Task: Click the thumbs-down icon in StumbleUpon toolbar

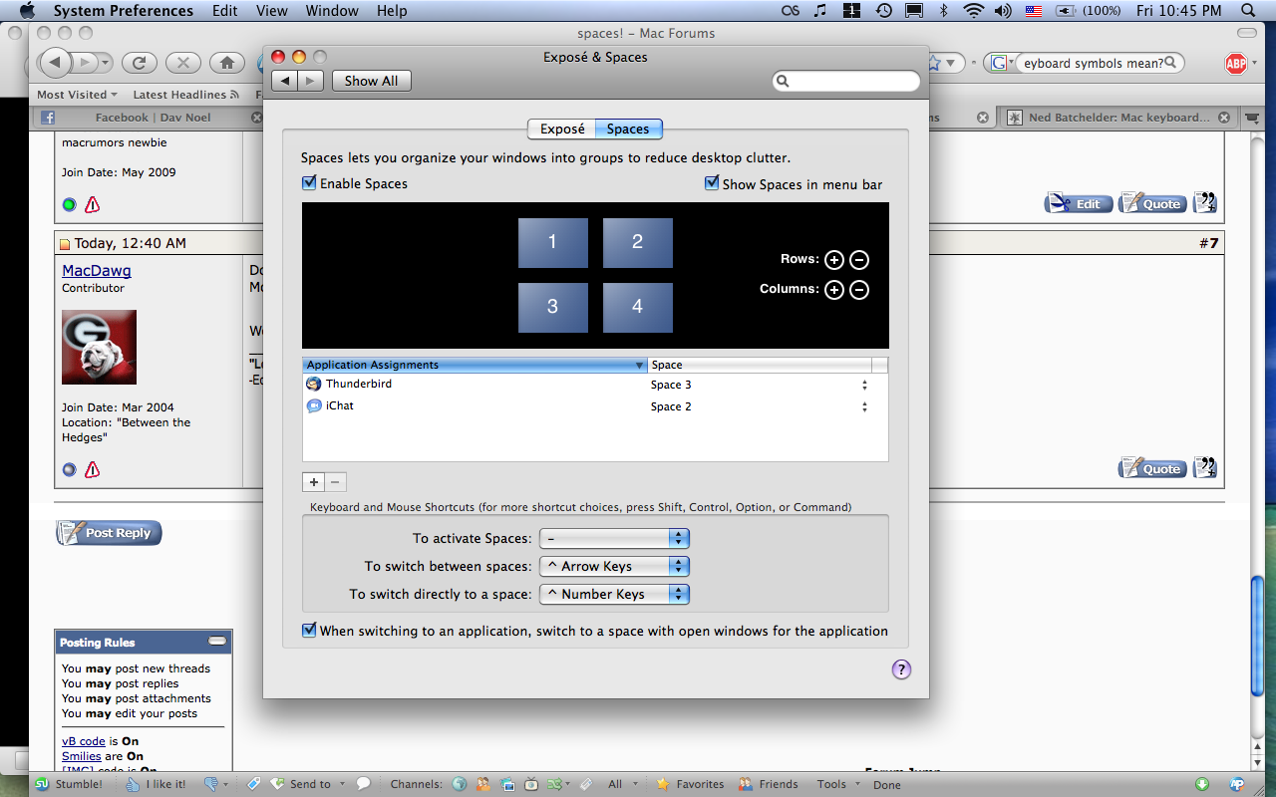Action: click(x=210, y=784)
